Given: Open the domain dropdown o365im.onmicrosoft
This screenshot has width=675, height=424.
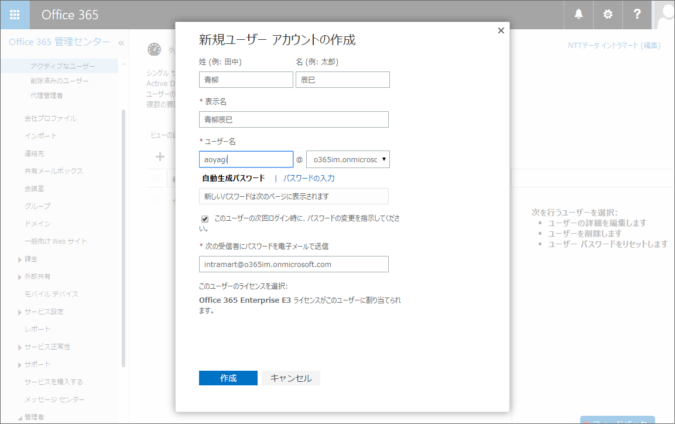Looking at the screenshot, I should tap(348, 159).
